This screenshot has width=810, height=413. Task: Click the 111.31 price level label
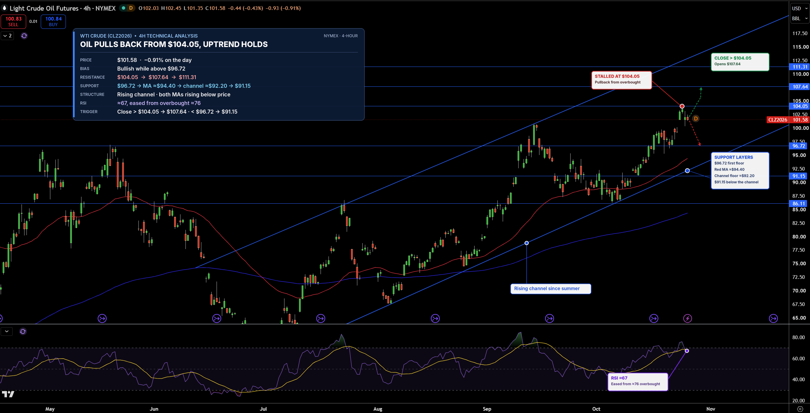coord(800,67)
